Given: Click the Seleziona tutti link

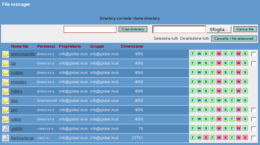Looking at the screenshot, I should pos(166,38).
